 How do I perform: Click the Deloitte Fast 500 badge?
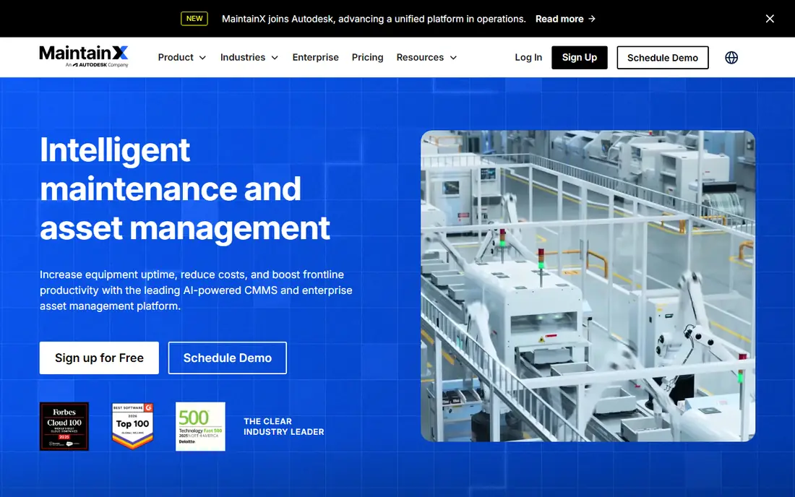(x=200, y=427)
